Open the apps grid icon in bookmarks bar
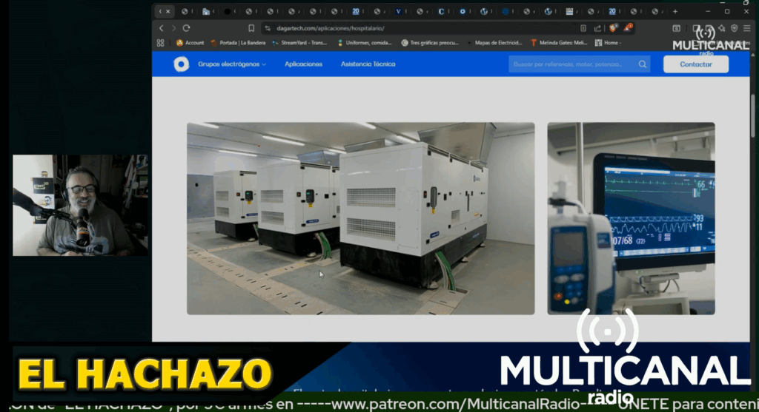759x412 pixels. pyautogui.click(x=161, y=43)
